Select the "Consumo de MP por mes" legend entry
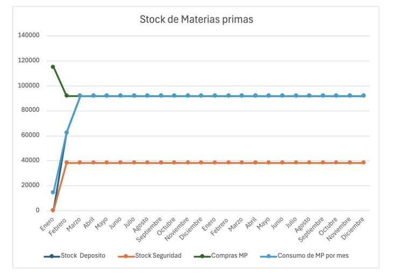Screen dimensions: 399x274 313,256
